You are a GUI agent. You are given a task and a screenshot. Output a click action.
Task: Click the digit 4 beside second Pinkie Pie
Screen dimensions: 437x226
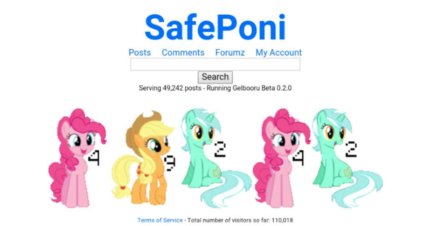pos(298,158)
